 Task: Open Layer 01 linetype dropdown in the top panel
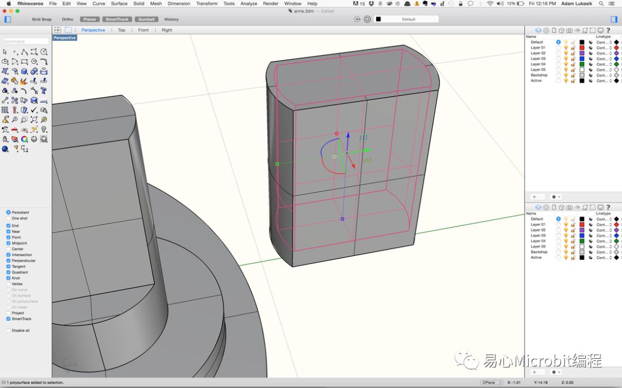click(604, 48)
